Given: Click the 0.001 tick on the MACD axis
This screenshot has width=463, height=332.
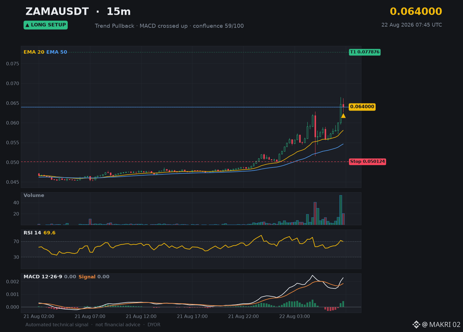Looking at the screenshot, I should (13, 294).
